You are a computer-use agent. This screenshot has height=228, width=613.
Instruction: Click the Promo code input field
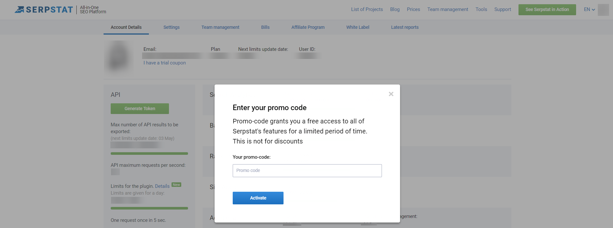307,171
